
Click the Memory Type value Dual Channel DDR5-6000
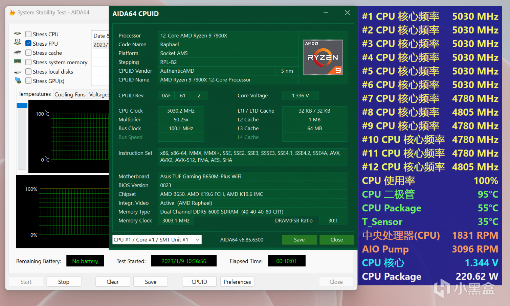tap(252, 211)
